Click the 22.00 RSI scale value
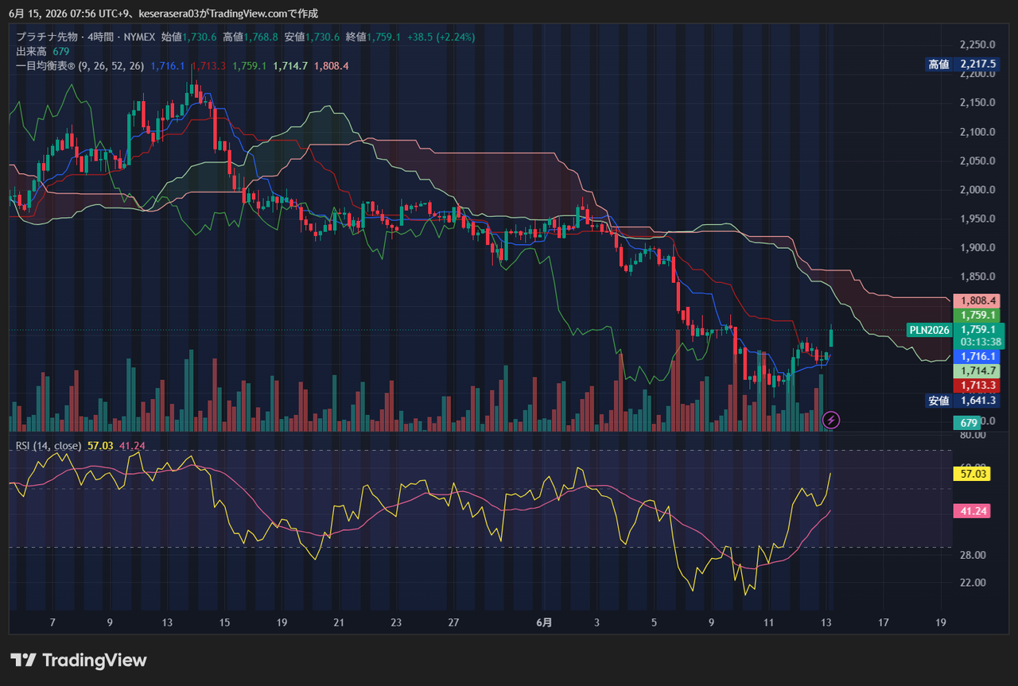Viewport: 1018px width, 686px height. [x=973, y=582]
